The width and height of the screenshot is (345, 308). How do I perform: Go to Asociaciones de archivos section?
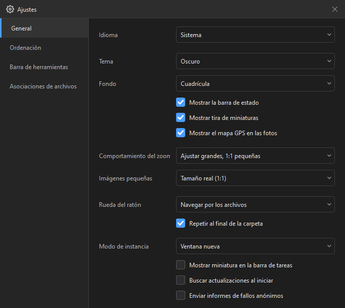pyautogui.click(x=44, y=86)
